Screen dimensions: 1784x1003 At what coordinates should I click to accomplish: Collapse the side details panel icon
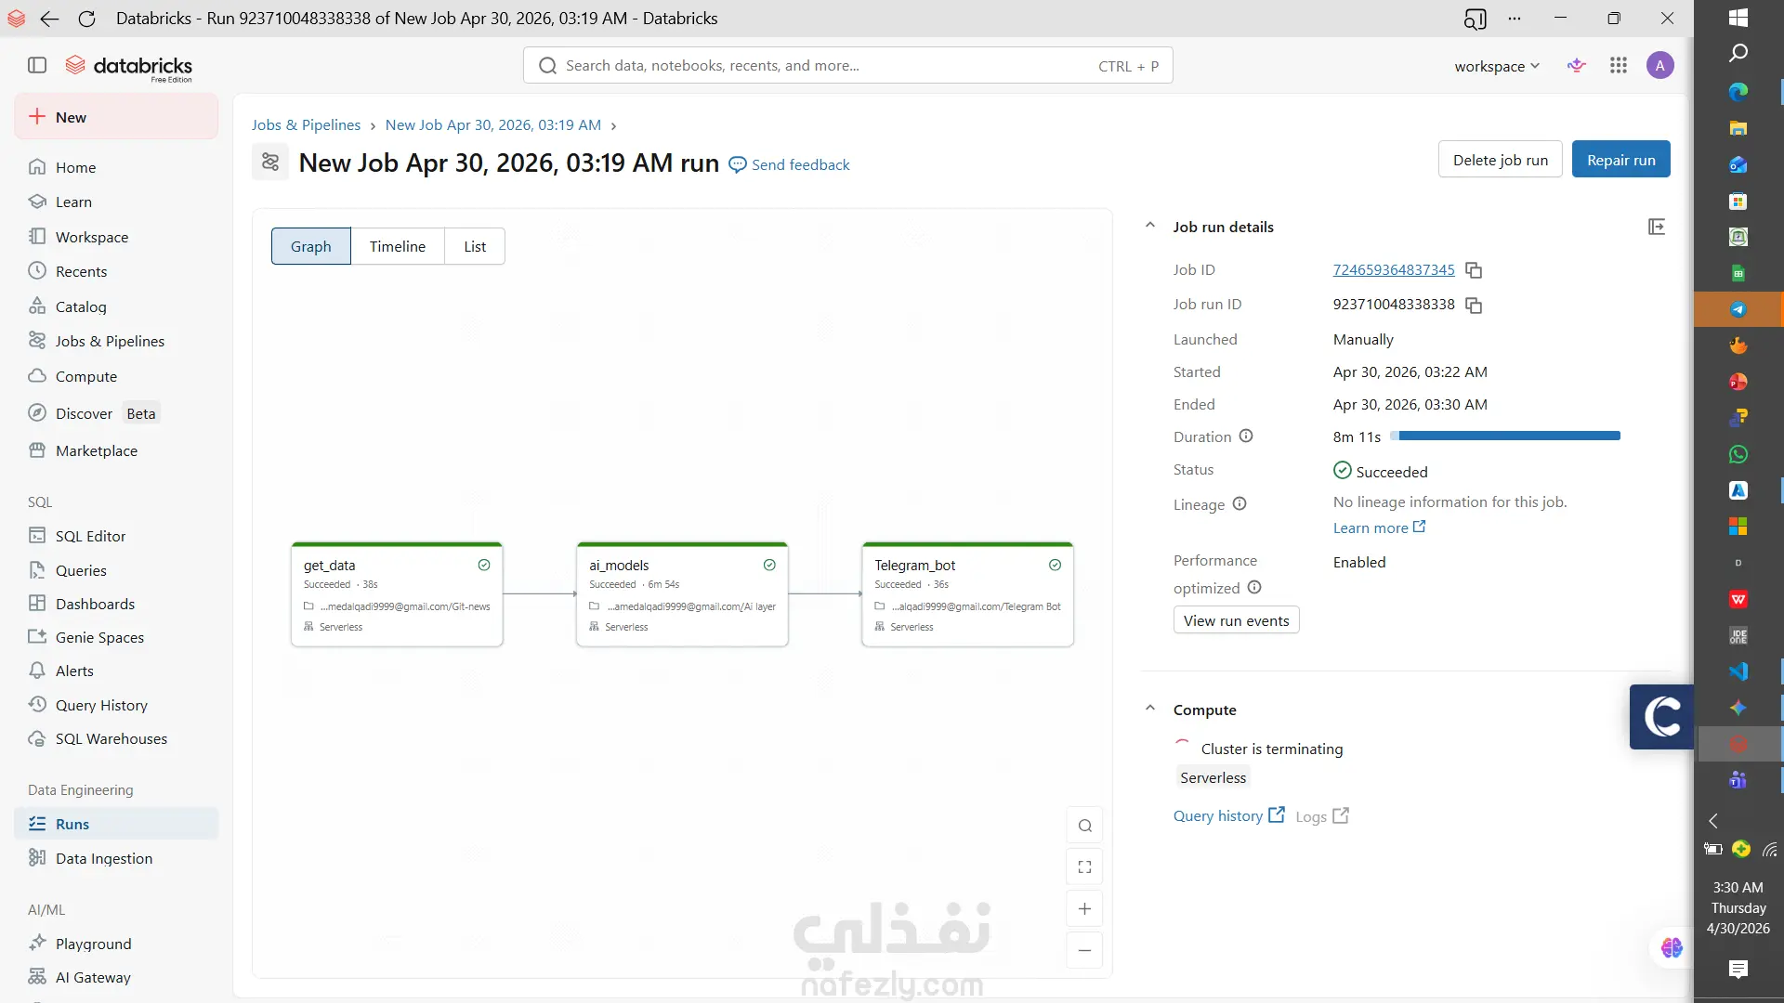click(1656, 227)
